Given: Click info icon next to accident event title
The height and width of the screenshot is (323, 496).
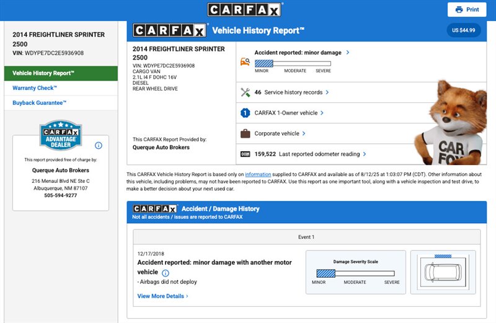Looking at the screenshot, I should click(x=166, y=273).
